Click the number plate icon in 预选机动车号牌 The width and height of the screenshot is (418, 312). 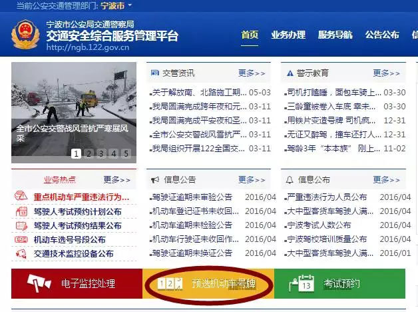[170, 284]
